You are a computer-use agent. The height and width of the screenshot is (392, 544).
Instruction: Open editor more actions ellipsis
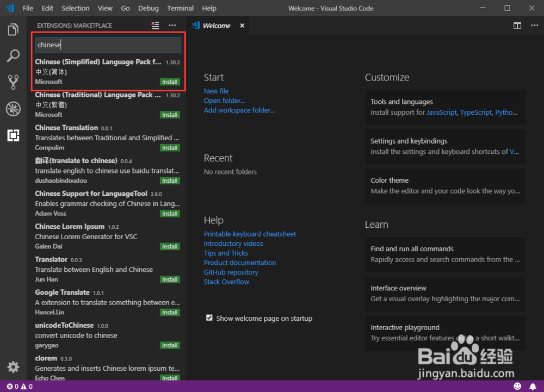[x=534, y=26]
